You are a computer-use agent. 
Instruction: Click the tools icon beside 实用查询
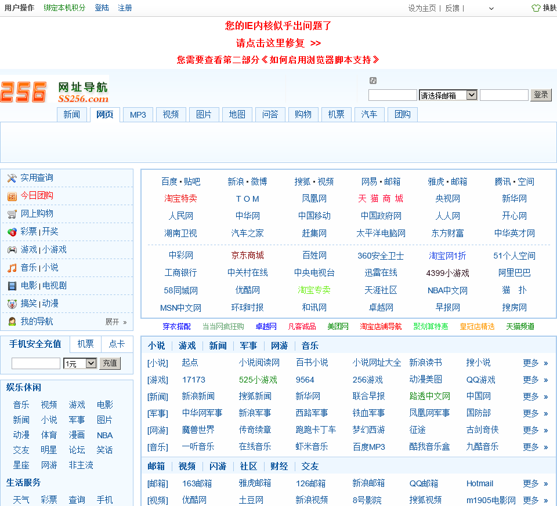(12, 179)
